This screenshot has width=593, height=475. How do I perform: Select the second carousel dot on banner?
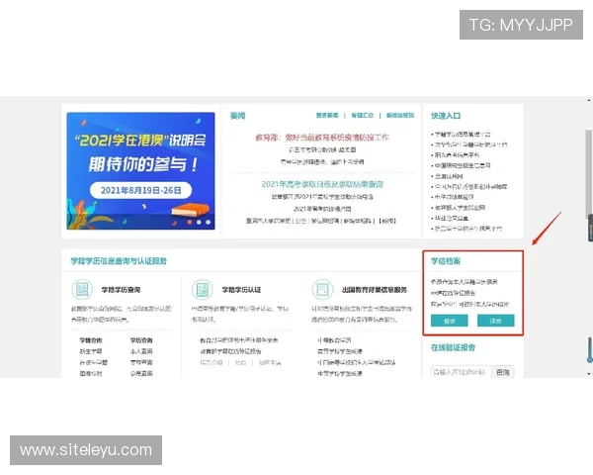coord(199,222)
